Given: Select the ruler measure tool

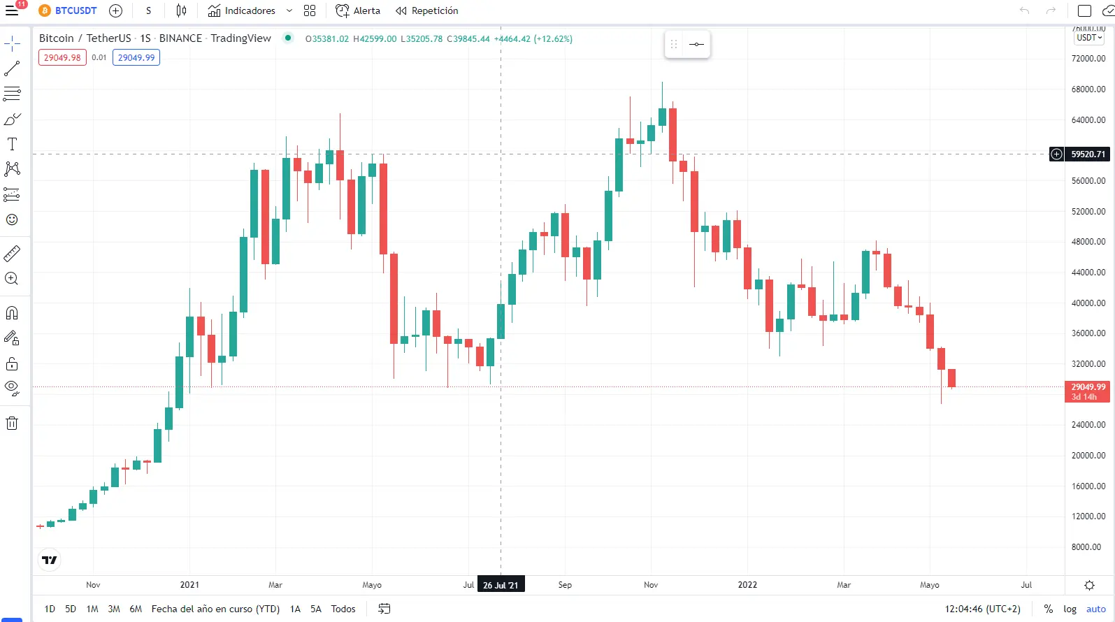Looking at the screenshot, I should [x=12, y=253].
